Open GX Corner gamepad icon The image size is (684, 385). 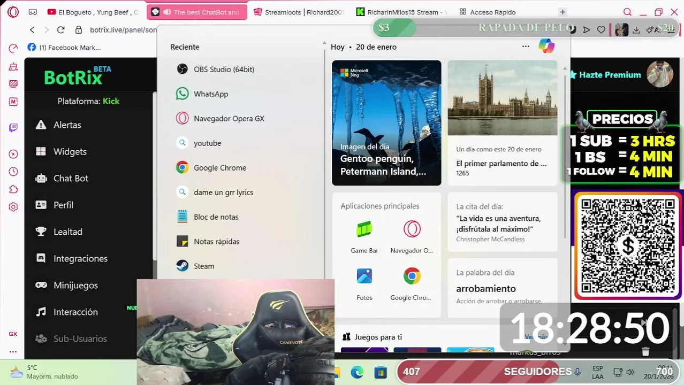coord(33,12)
